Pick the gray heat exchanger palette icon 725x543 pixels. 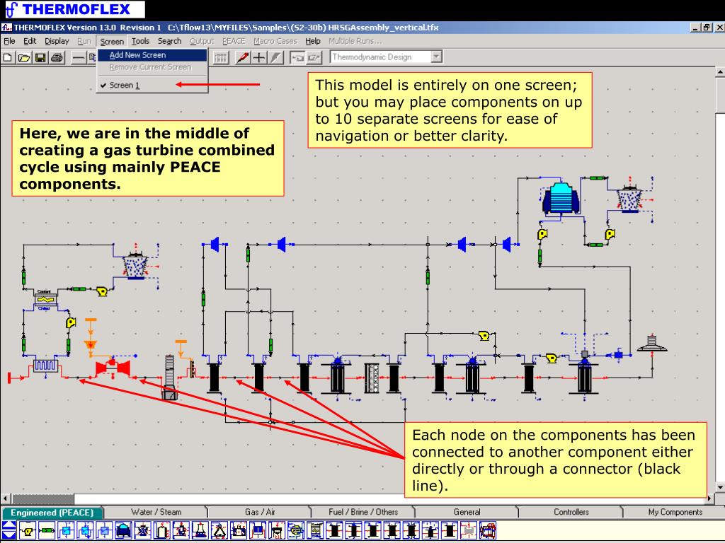[469, 530]
